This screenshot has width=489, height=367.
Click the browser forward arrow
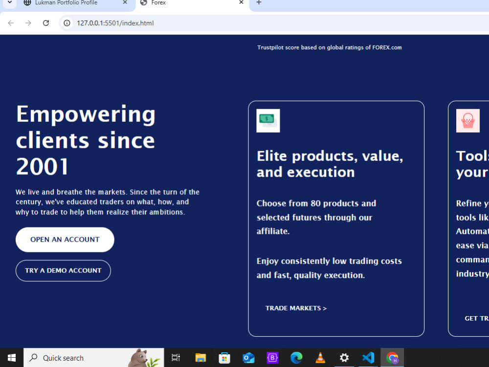click(x=28, y=23)
